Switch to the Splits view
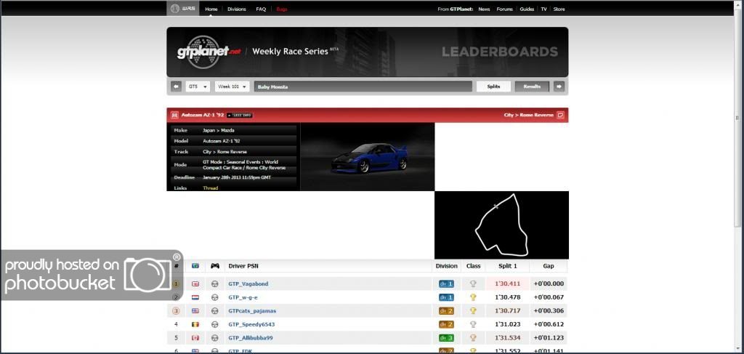This screenshot has width=744, height=354. point(493,87)
